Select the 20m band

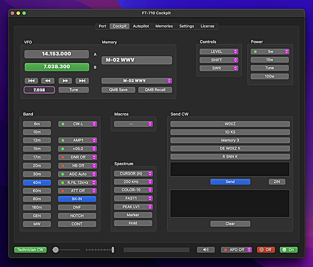37,166
